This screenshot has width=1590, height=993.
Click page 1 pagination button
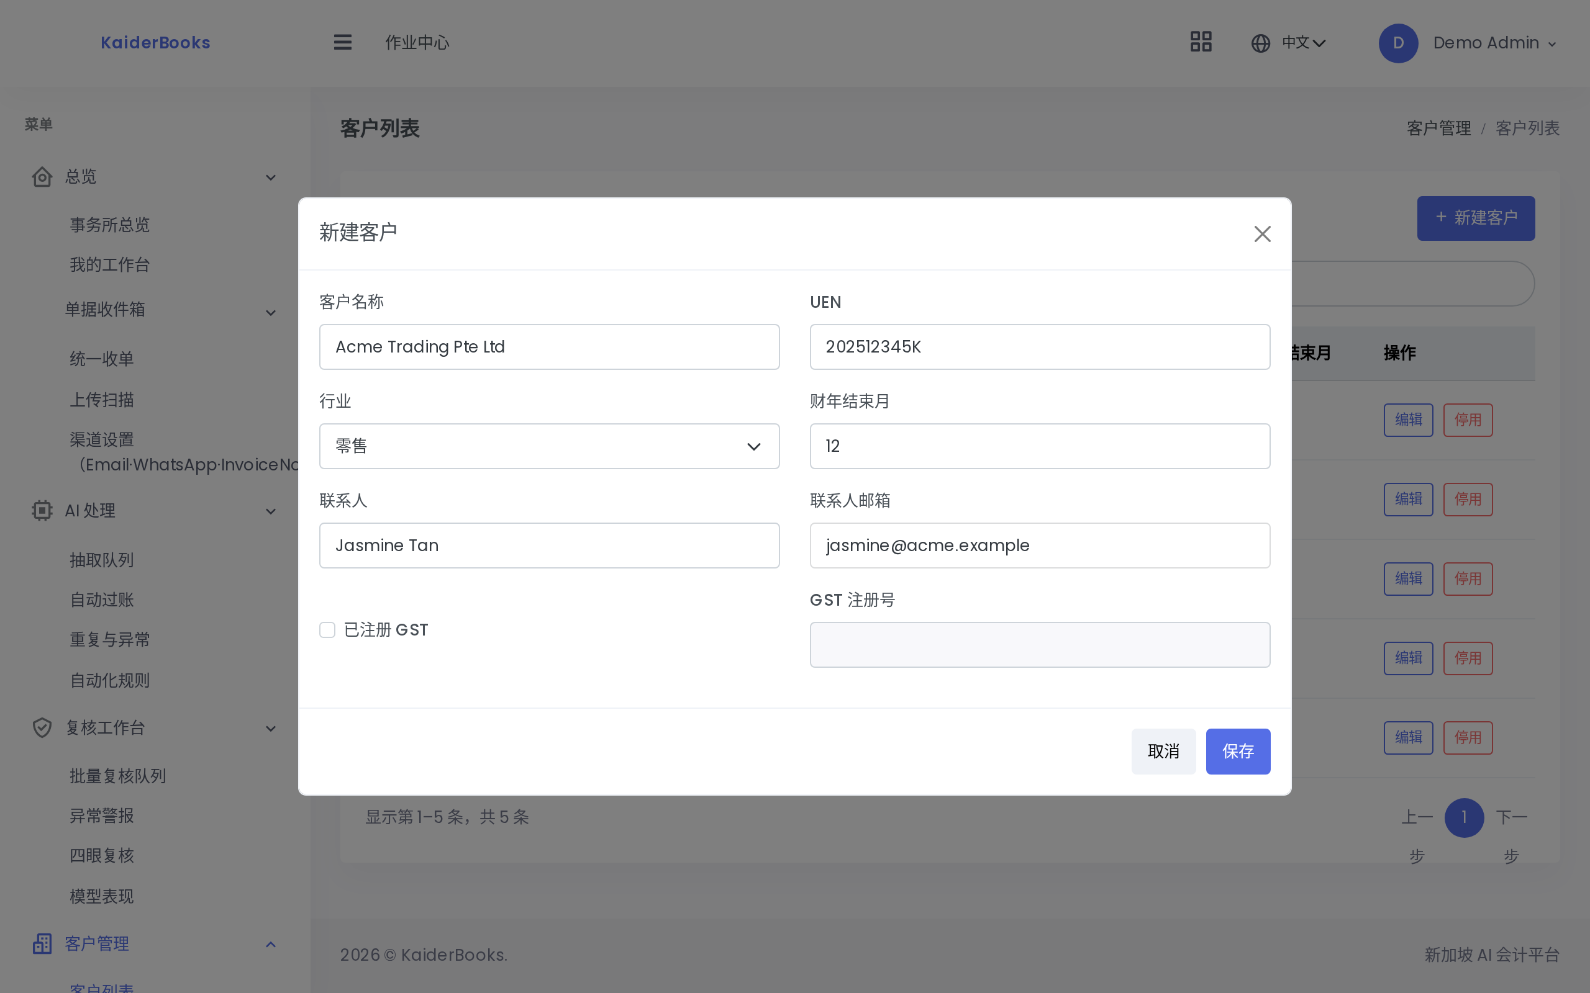[1464, 817]
